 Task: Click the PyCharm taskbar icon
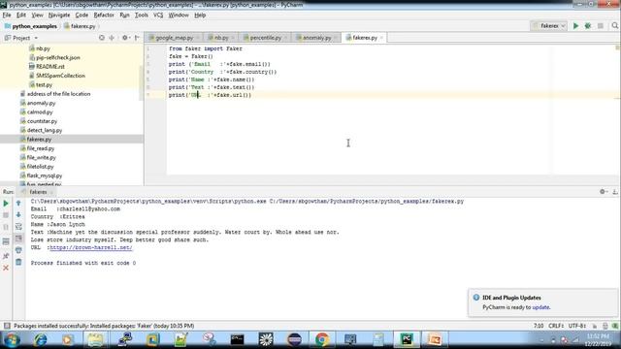coord(407,339)
